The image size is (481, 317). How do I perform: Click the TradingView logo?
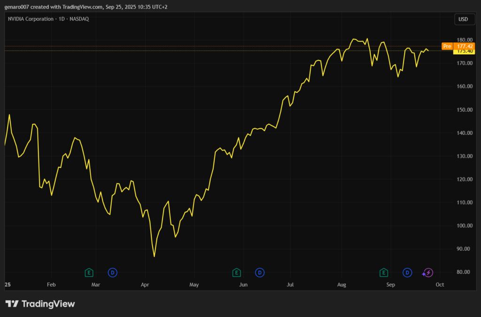[x=40, y=304]
